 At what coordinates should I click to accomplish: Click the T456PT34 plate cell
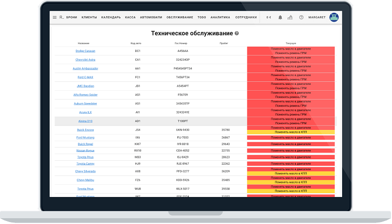183,77
